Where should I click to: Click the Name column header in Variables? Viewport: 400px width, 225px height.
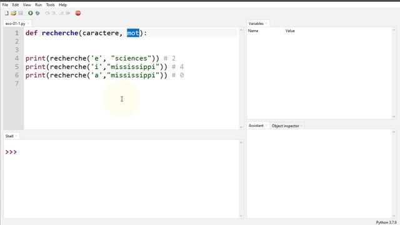pyautogui.click(x=253, y=31)
